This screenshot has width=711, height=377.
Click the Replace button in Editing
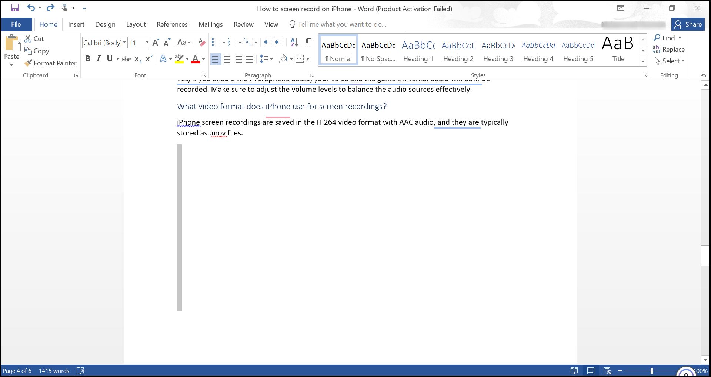point(669,50)
